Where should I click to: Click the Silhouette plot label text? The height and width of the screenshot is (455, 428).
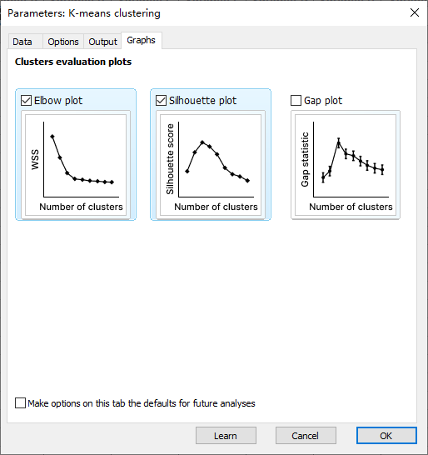(202, 101)
